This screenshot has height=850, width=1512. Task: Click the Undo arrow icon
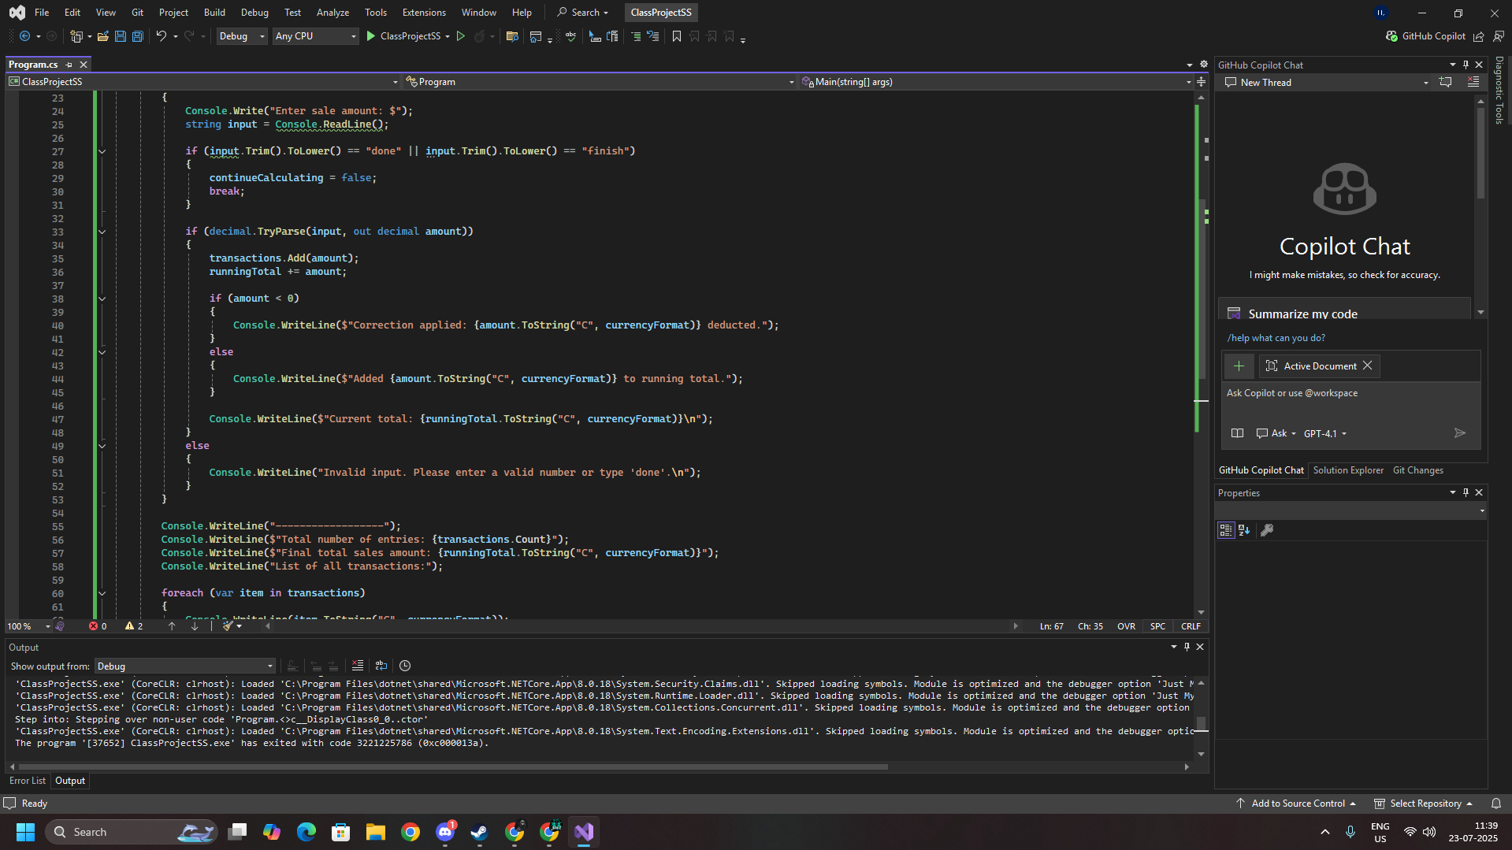tap(161, 36)
